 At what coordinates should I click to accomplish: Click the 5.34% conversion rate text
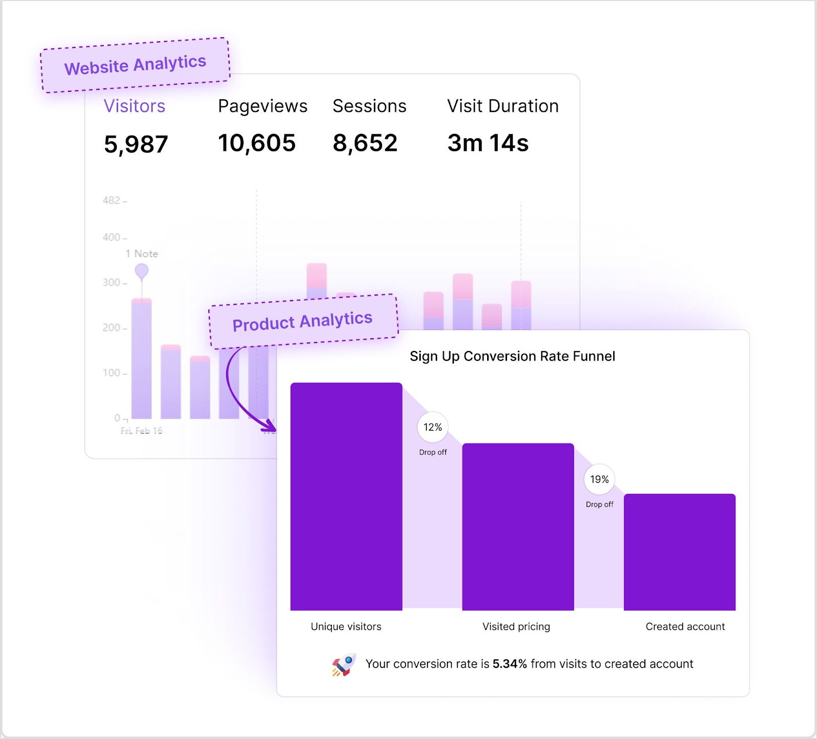pos(510,664)
